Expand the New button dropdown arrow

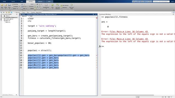[2, 9]
